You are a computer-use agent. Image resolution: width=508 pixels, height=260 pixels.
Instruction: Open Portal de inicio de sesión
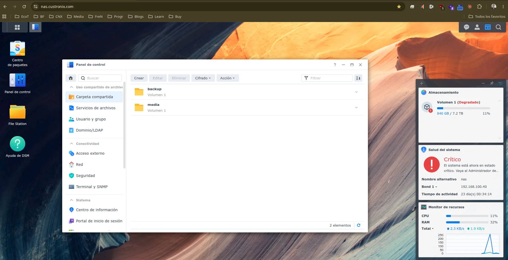click(94, 221)
